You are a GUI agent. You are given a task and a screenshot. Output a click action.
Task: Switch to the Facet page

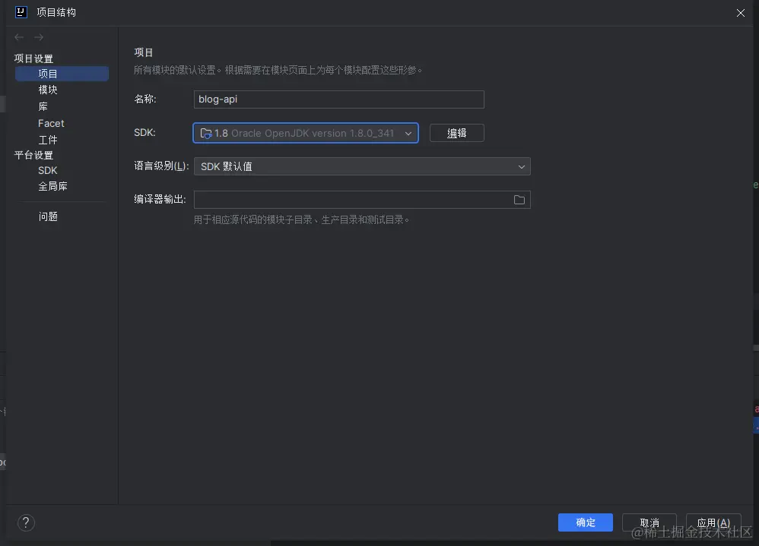point(51,123)
